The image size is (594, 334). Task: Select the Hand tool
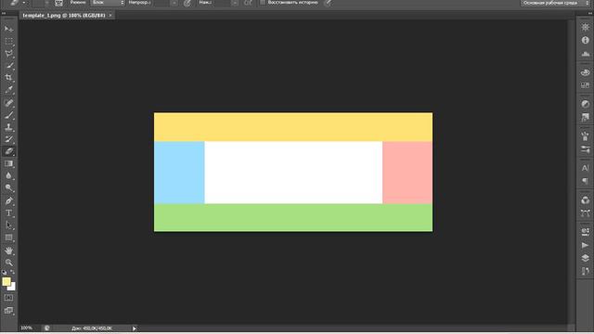(x=8, y=250)
